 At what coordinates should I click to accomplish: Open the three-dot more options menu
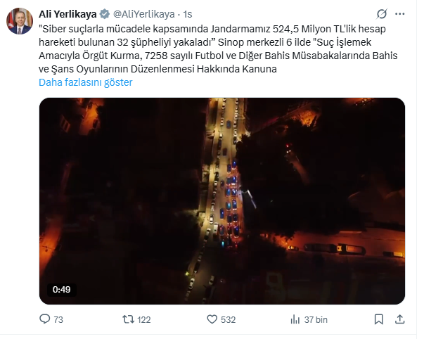[399, 14]
